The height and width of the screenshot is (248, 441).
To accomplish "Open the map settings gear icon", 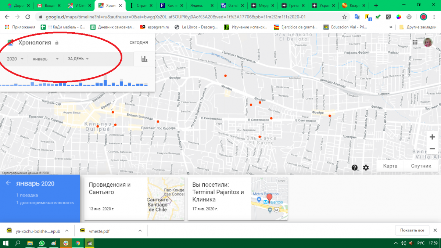I will 366,168.
